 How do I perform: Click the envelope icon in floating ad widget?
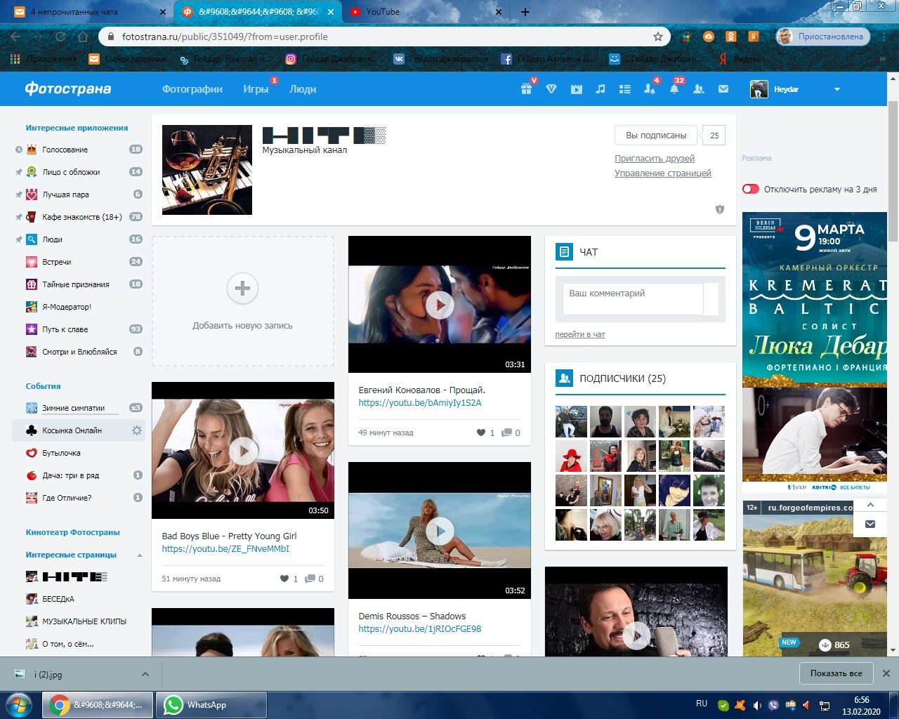870,524
